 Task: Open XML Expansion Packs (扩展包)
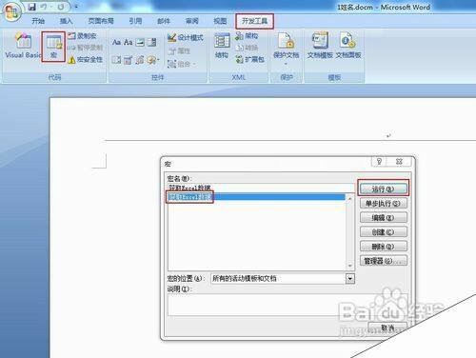click(249, 59)
